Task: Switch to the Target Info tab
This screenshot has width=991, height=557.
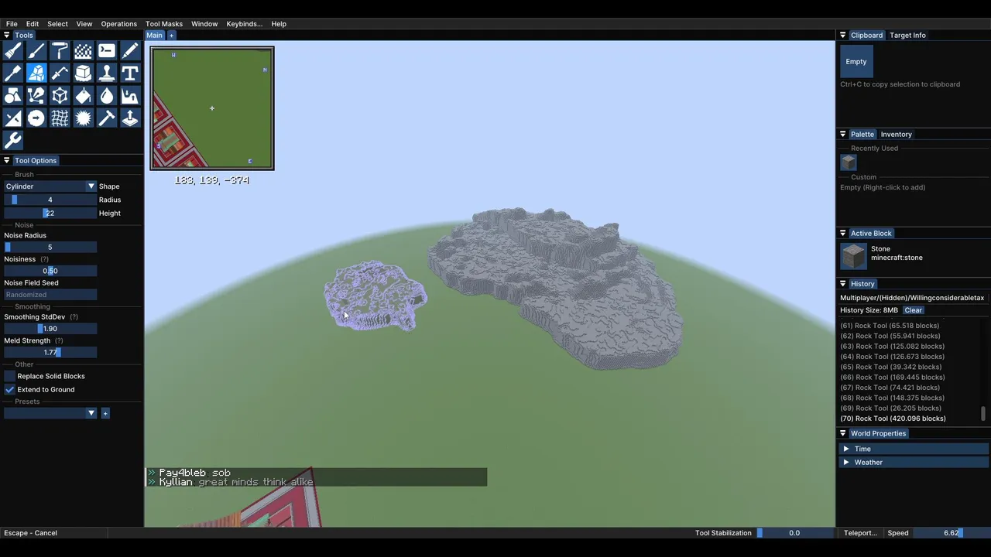Action: click(x=907, y=36)
